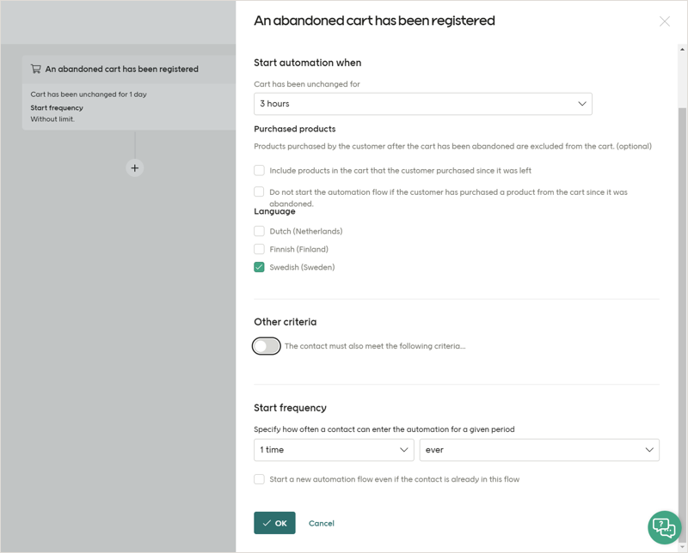Click the shopping cart trigger icon
This screenshot has width=688, height=553.
tap(35, 69)
